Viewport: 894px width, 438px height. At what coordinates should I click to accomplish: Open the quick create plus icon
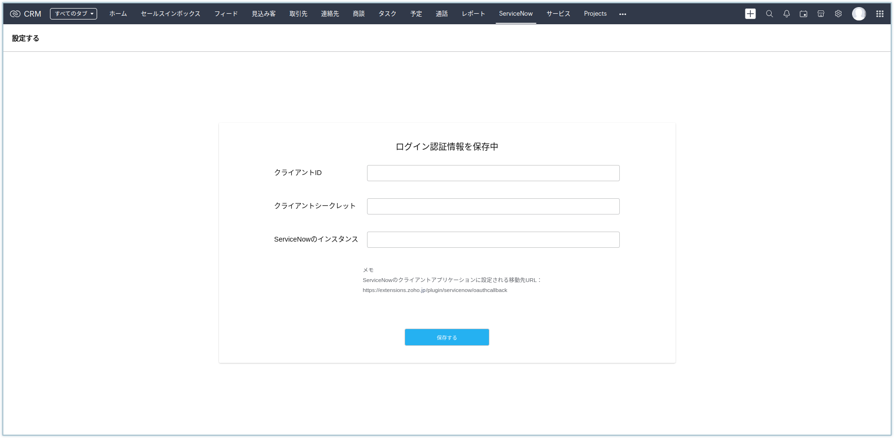[x=750, y=14]
